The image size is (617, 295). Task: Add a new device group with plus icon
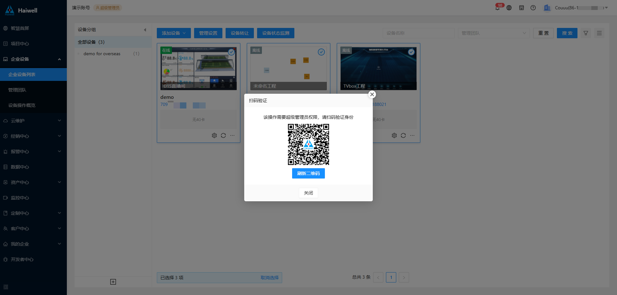[113, 282]
